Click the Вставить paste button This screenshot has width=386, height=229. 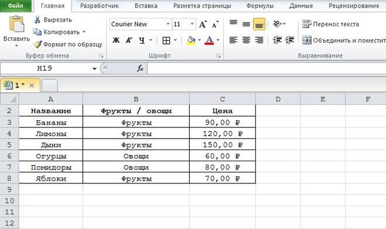[16, 32]
